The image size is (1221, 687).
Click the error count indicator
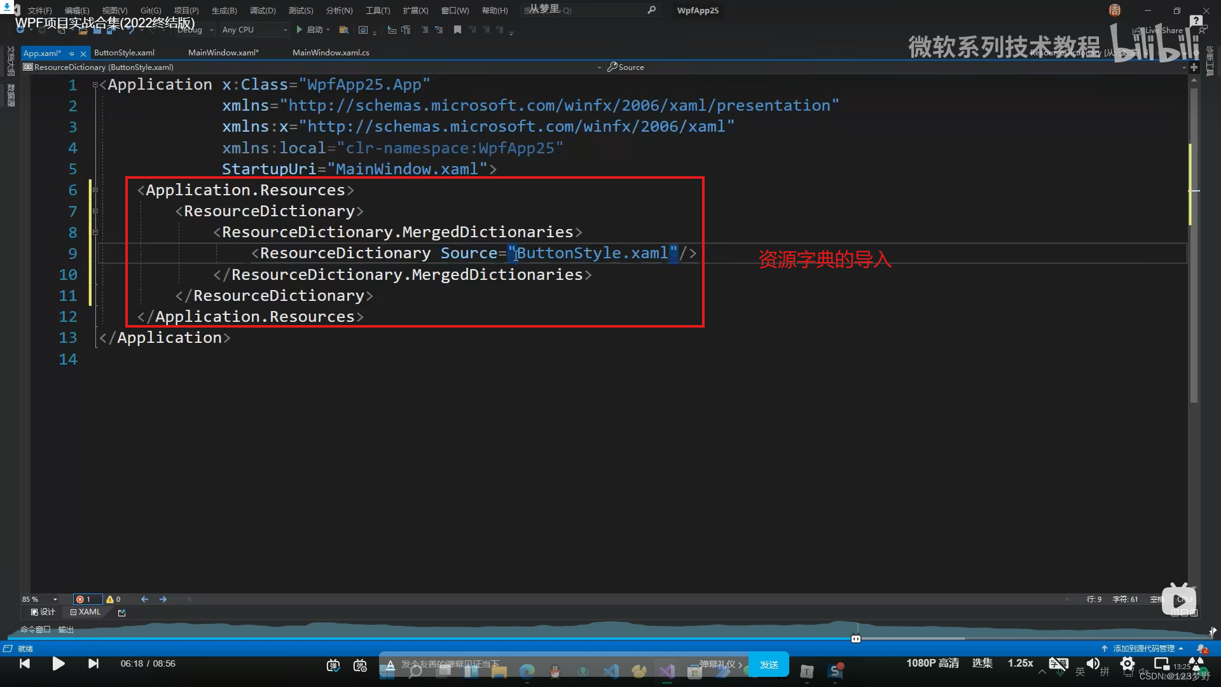point(83,599)
